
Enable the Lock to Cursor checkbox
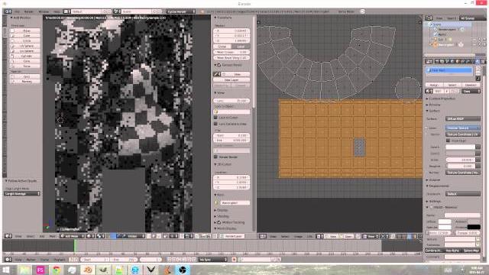pyautogui.click(x=215, y=118)
